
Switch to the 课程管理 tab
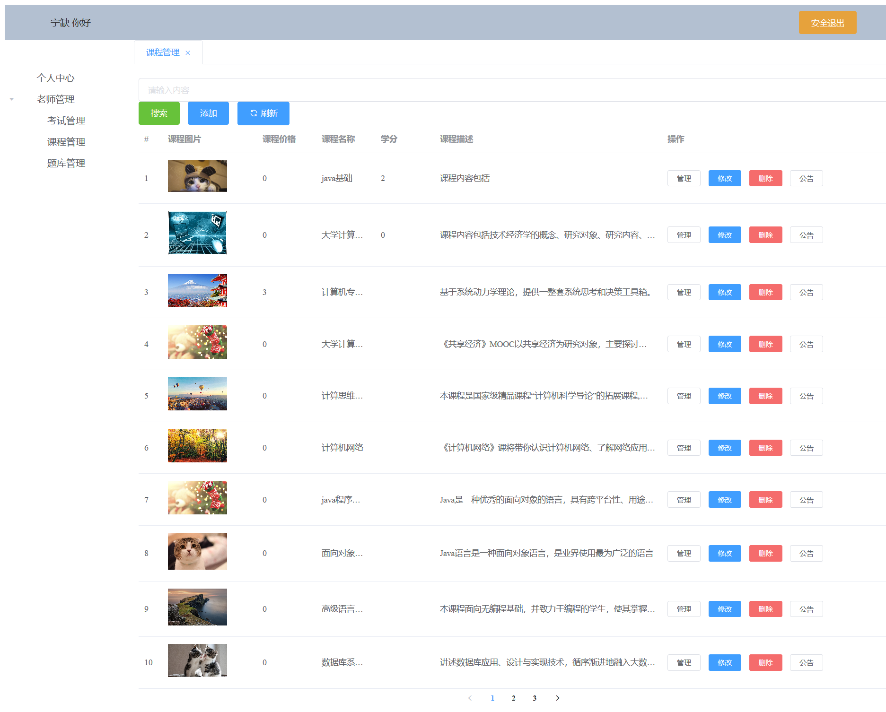[x=163, y=52]
